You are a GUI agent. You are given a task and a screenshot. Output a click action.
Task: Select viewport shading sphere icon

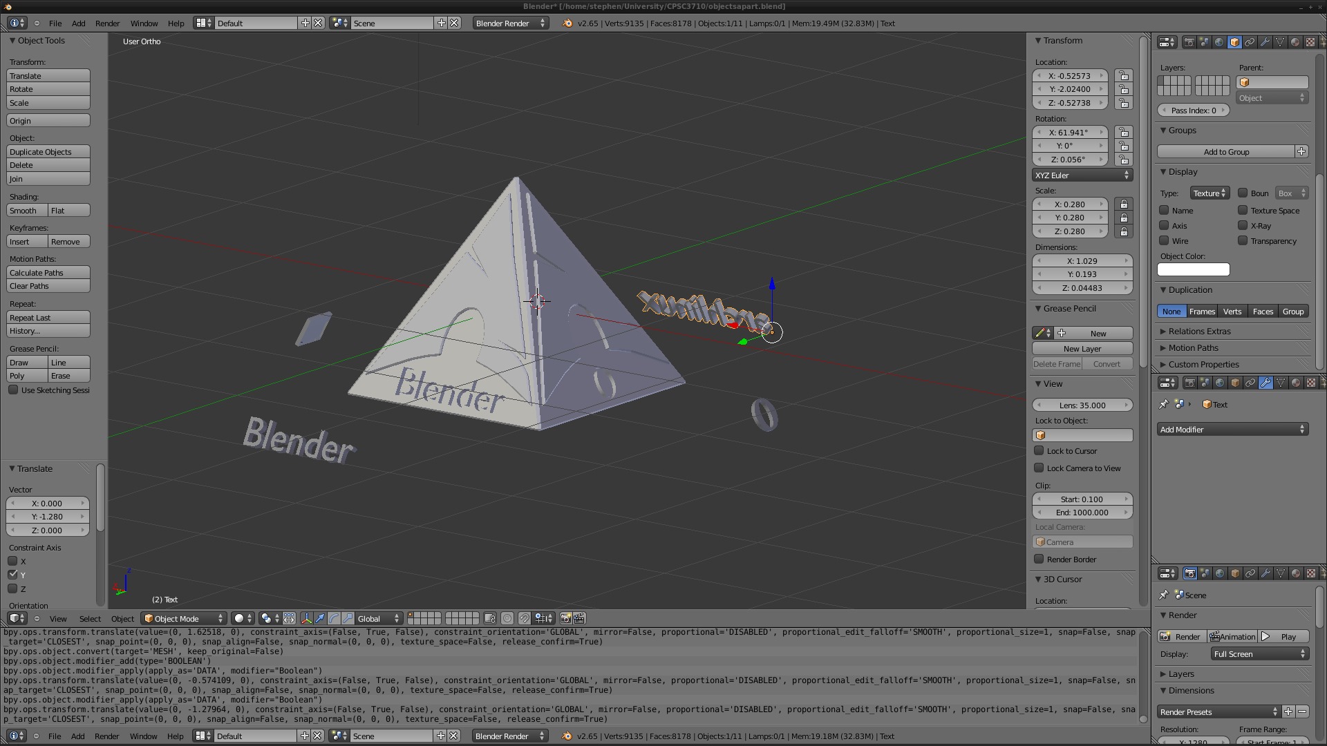pyautogui.click(x=243, y=618)
